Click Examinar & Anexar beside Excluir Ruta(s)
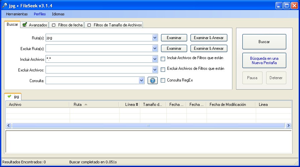300x167 pixels. coord(209,48)
